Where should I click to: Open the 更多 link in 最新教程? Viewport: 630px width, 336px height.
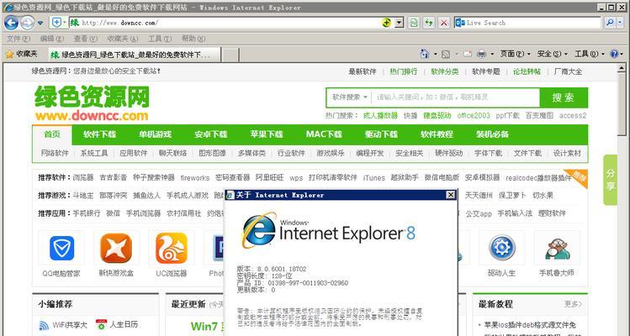pyautogui.click(x=573, y=304)
